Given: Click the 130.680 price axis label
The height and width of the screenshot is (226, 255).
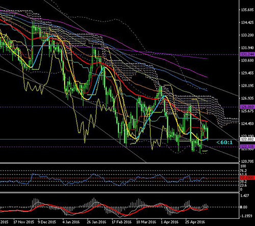Looking at the screenshot, I should [247, 61].
